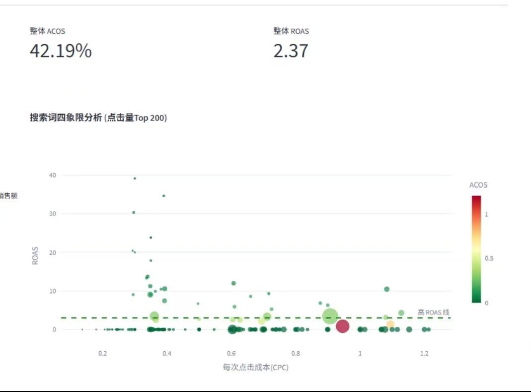This screenshot has width=531, height=392.
Task: Select the topmost data point near ROAS 39
Action: pyautogui.click(x=135, y=178)
